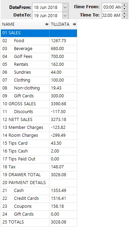Decrease Time From with down arrow
This screenshot has height=230, width=129.
(124, 9)
